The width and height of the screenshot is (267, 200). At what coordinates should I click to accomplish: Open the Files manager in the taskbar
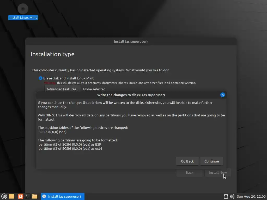pos(35,196)
